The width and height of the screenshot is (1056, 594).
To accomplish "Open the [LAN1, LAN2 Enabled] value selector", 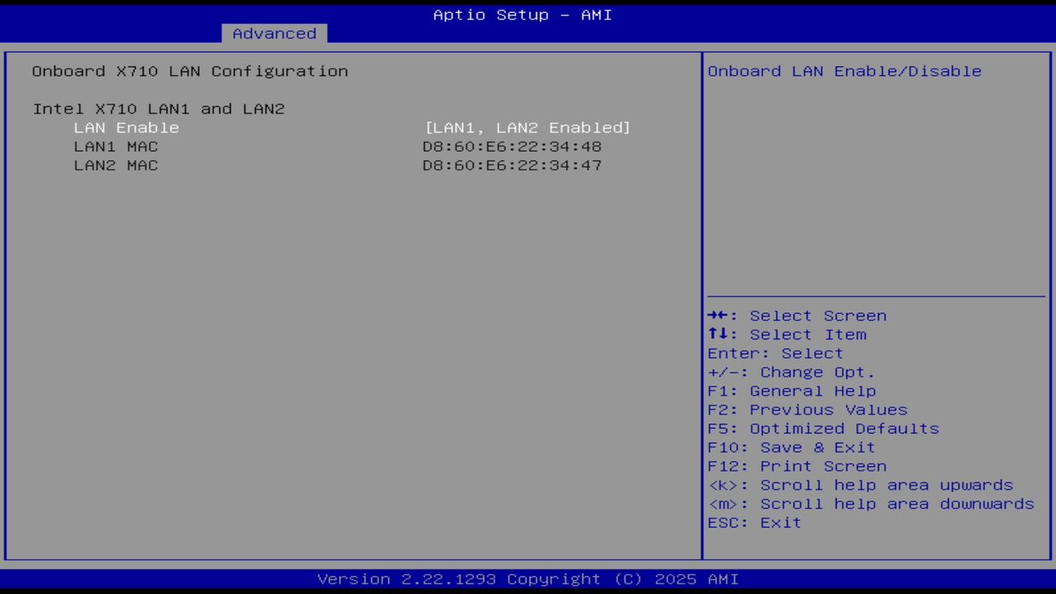I will [x=527, y=127].
